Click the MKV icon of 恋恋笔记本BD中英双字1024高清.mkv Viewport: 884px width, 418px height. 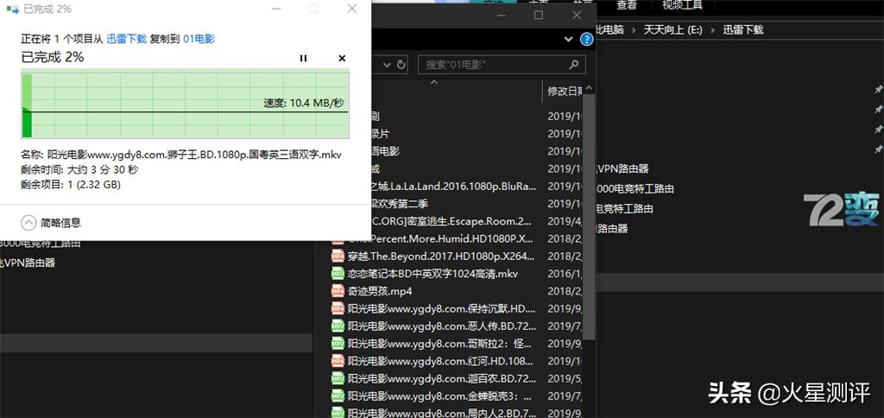pyautogui.click(x=338, y=274)
